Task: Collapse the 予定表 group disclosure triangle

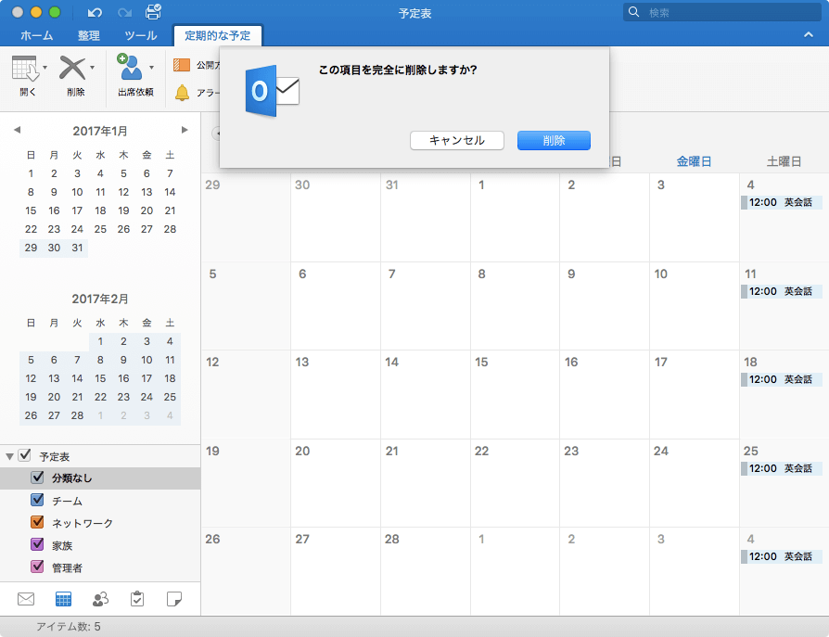Action: tap(11, 456)
